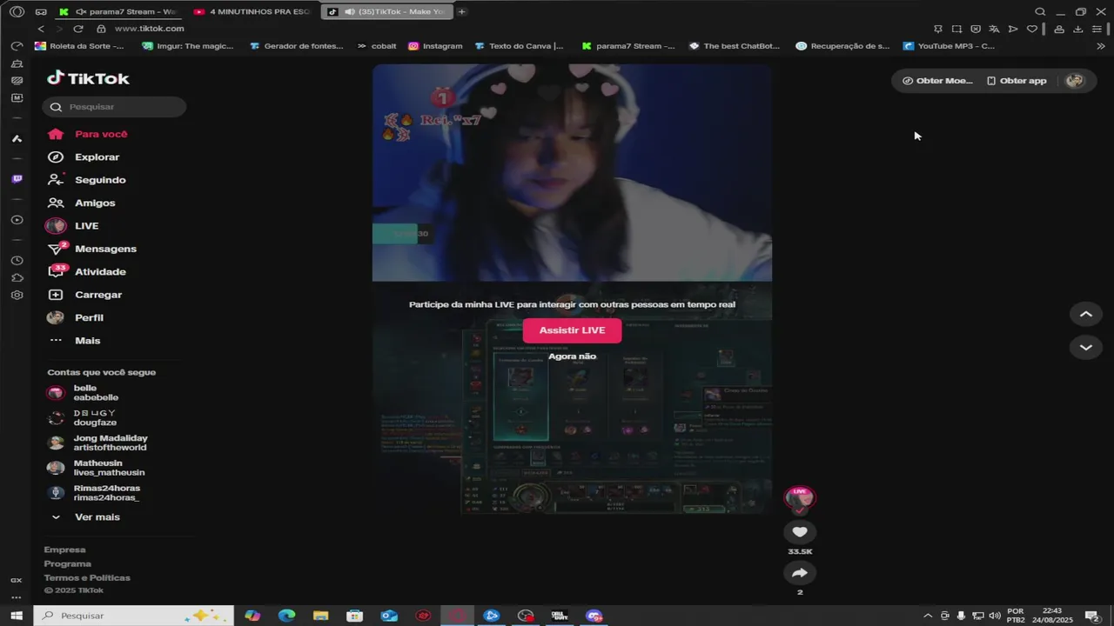Expand the bookmarks overflow chevron
Screen dimensions: 1114x626
(x=1101, y=46)
